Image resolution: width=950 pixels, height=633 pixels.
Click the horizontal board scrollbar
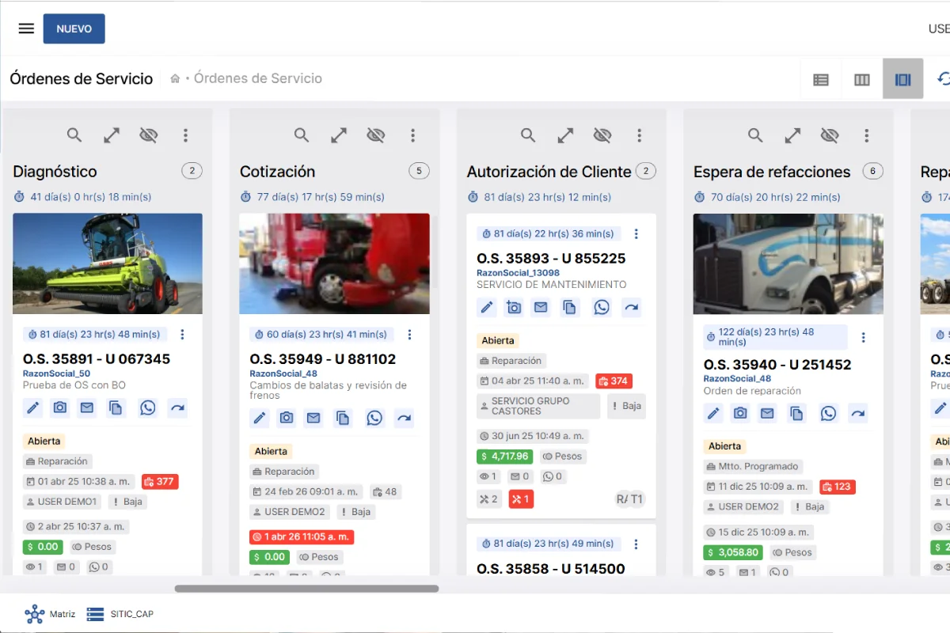(x=306, y=589)
